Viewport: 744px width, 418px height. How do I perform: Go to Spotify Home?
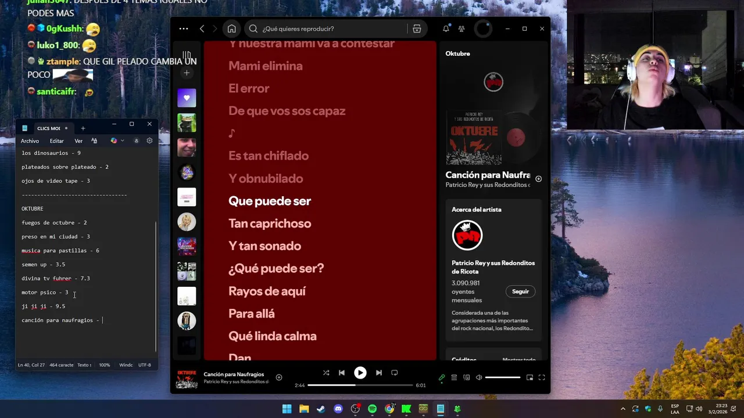231,28
